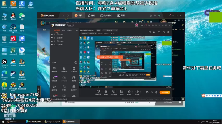This screenshot has width=222, height=124.
Task: Open the streaming app hamburger menu
Action: 159,25
